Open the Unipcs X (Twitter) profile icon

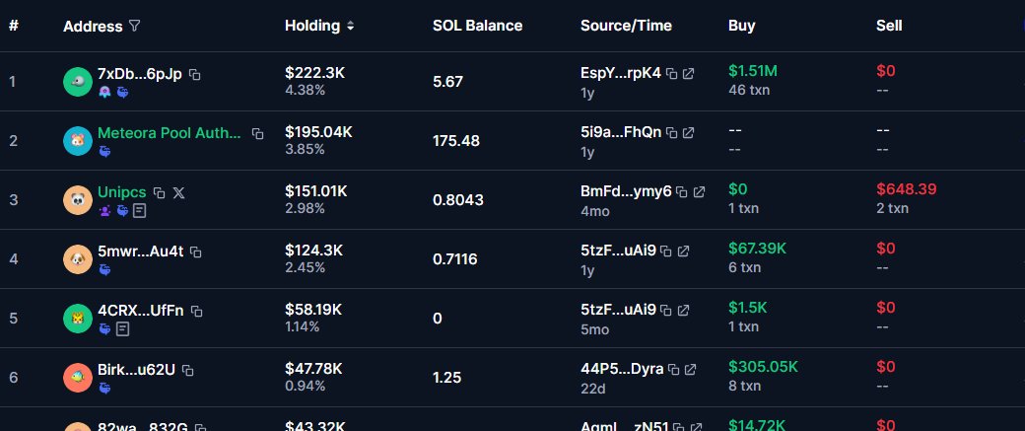(179, 193)
